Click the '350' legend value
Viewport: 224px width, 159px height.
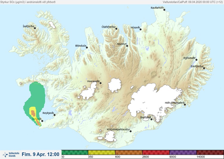(x=90, y=157)
